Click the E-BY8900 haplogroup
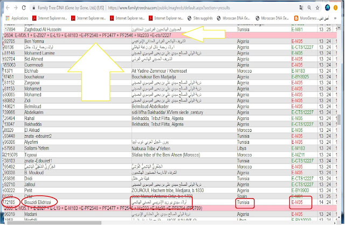The image size is (345, 225). click(x=300, y=191)
